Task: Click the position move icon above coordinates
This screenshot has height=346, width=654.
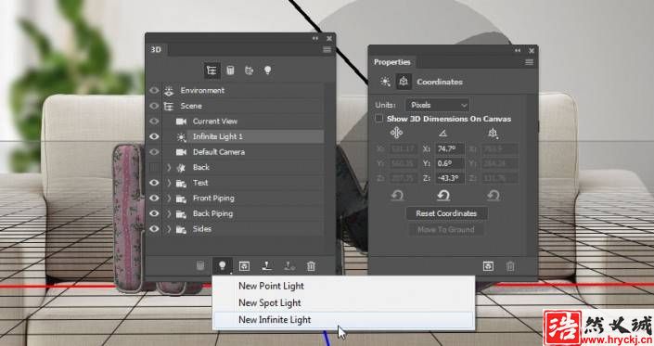Action: pyautogui.click(x=396, y=133)
